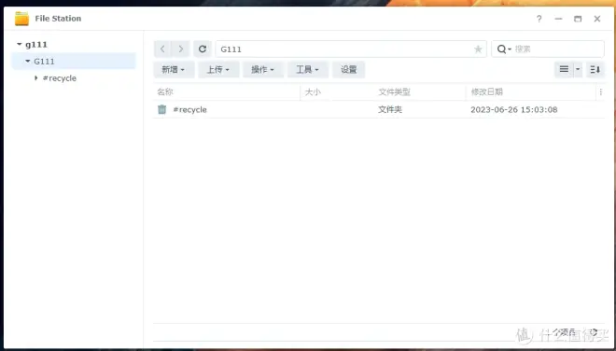The width and height of the screenshot is (616, 351).
Task: Close the File Station window
Action: [597, 19]
